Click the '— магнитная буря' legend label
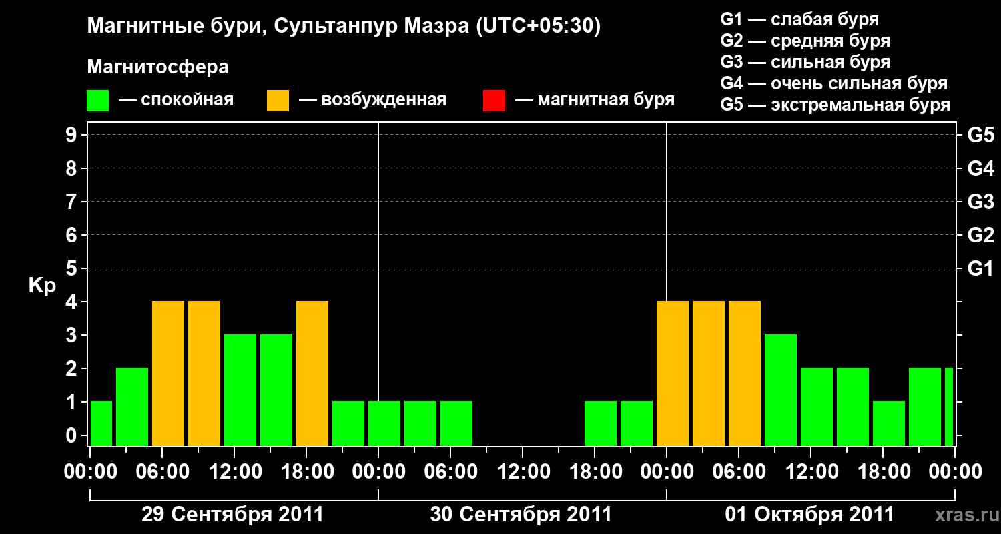 click(x=595, y=101)
